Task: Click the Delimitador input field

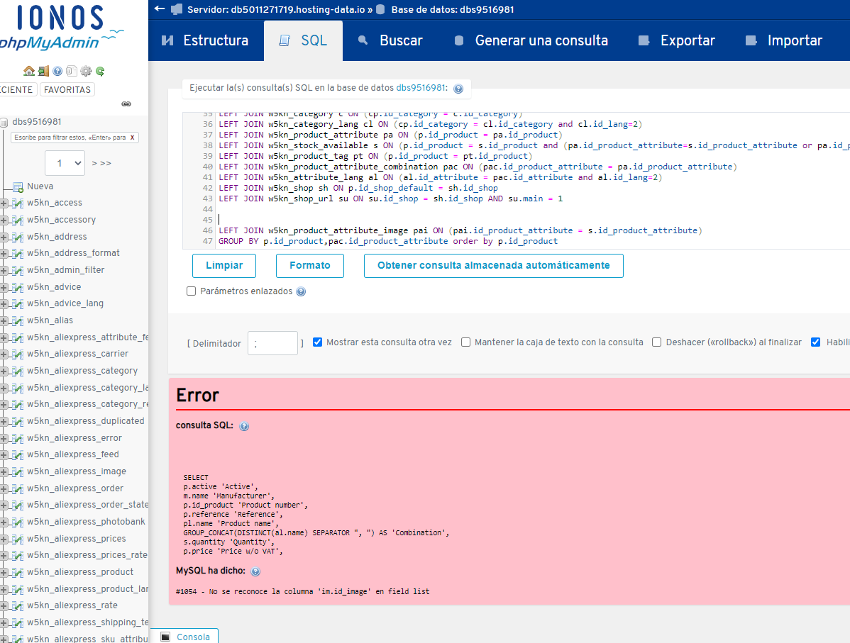Action: [272, 343]
